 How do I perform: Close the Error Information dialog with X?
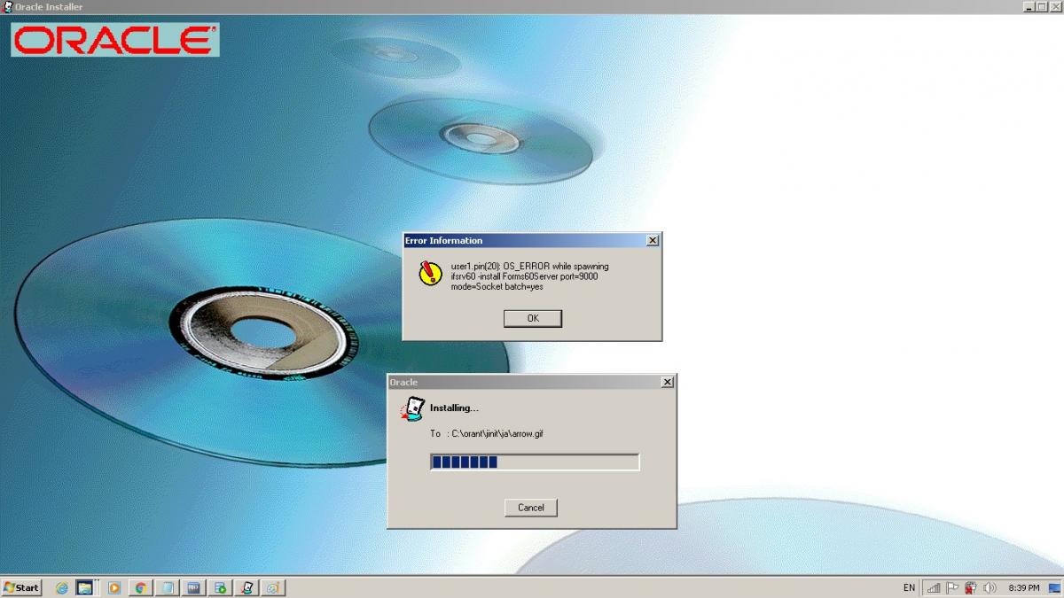653,241
